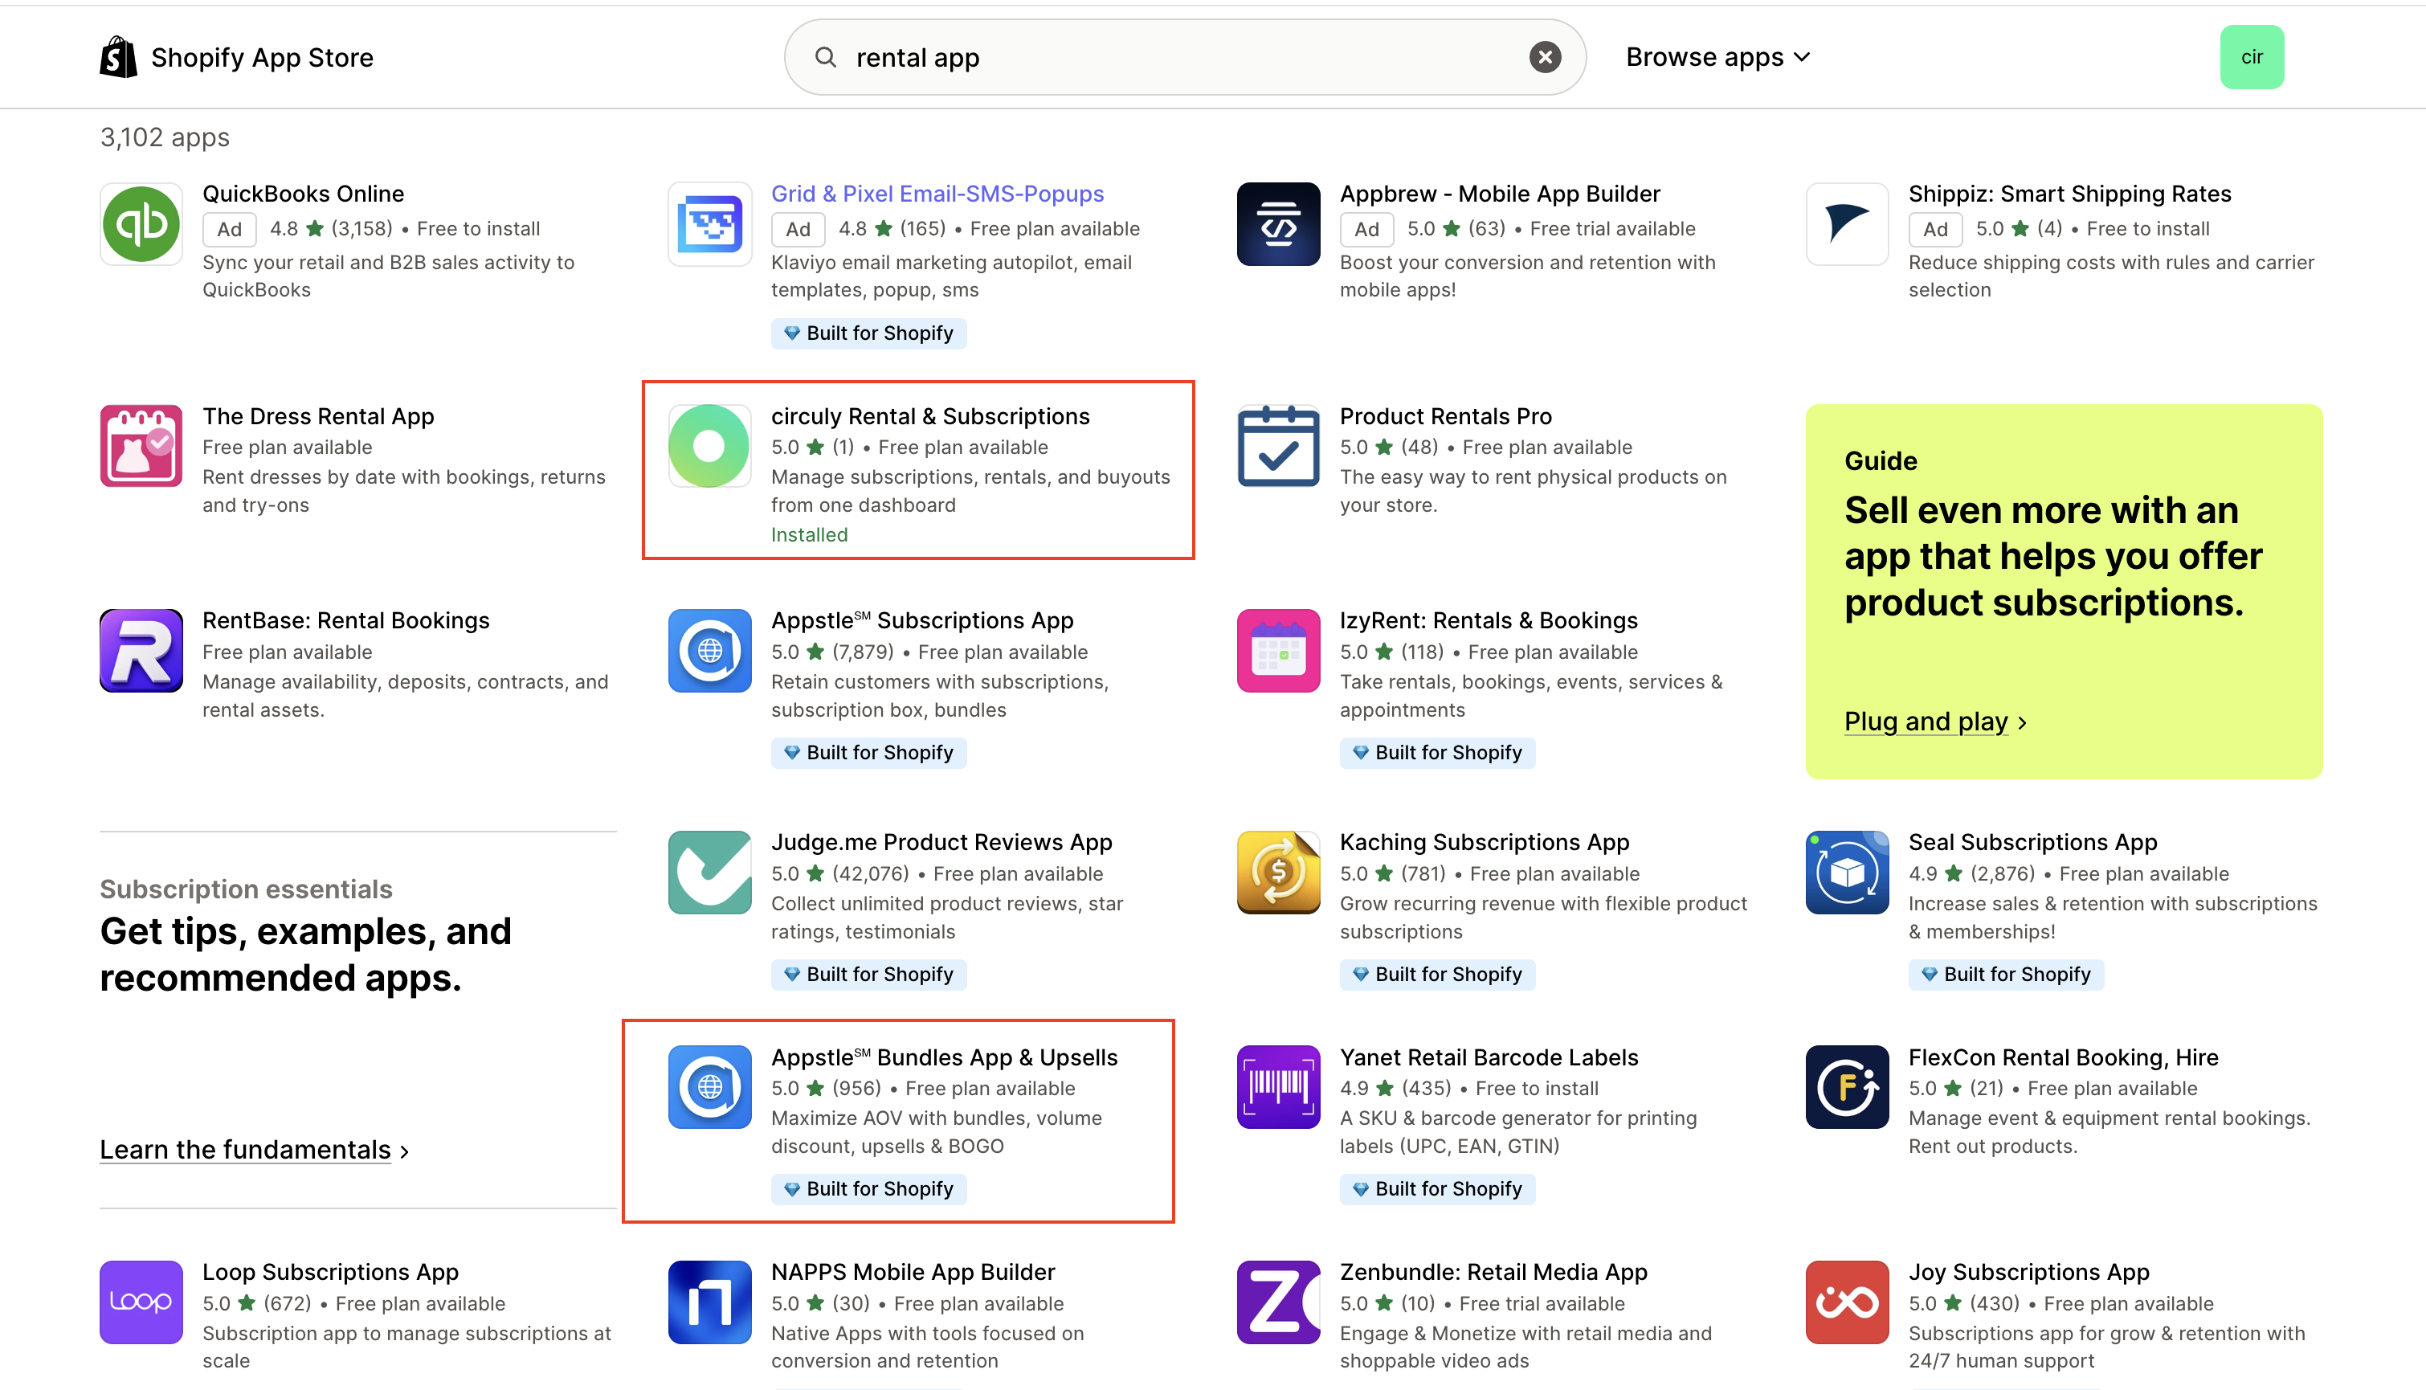The height and width of the screenshot is (1390, 2426).
Task: Click the Appstle Bundles App & Upsells icon
Action: (x=710, y=1086)
